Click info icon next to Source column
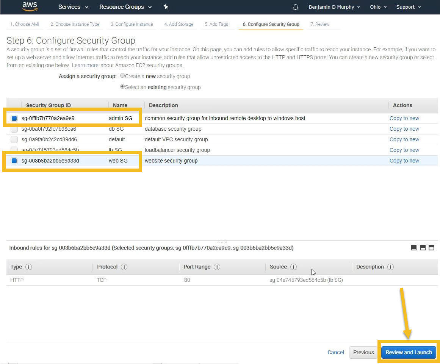440x364 pixels. pyautogui.click(x=293, y=267)
